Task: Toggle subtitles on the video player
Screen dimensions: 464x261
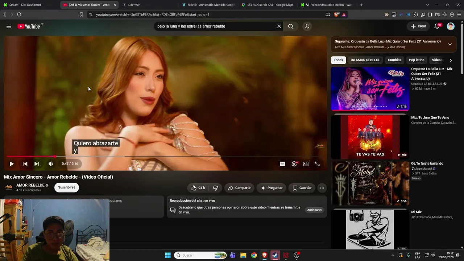Action: pos(282,164)
